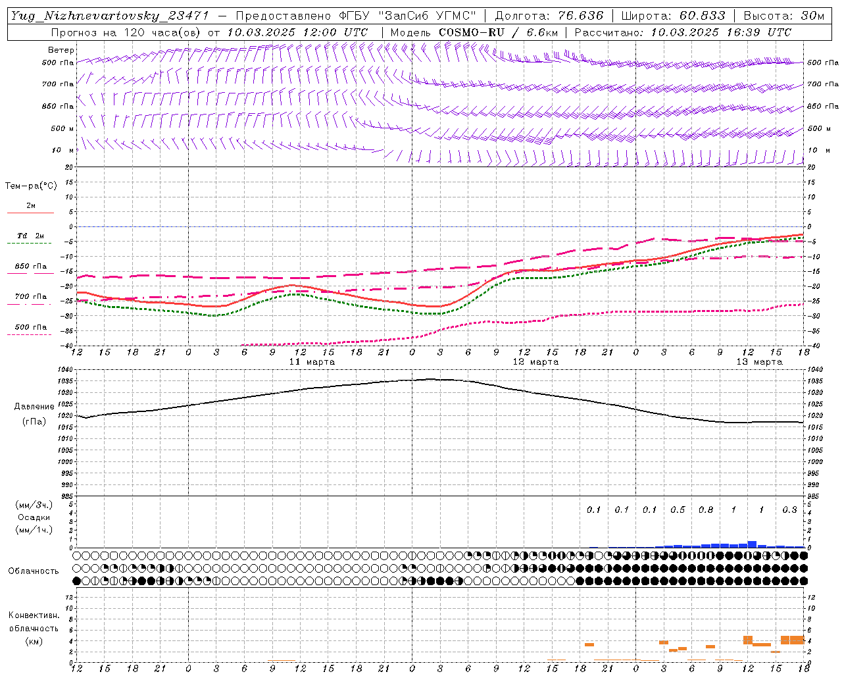Click the "Давление" pressure panel label
The width and height of the screenshot is (842, 674).
34,407
